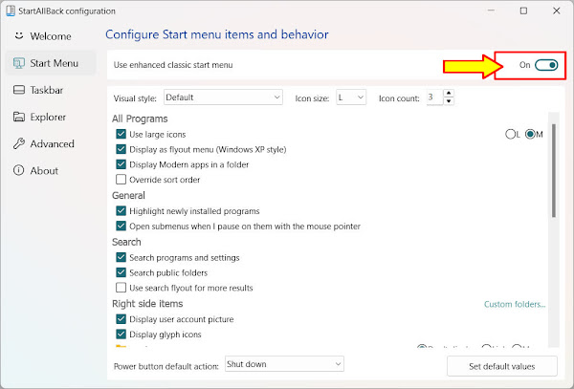This screenshot has height=389, width=574.
Task: Click the Advanced wrench icon
Action: click(19, 143)
